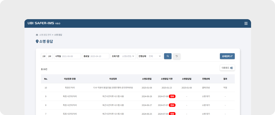
Task: Open the hamburger menu icon
Action: click(246, 23)
